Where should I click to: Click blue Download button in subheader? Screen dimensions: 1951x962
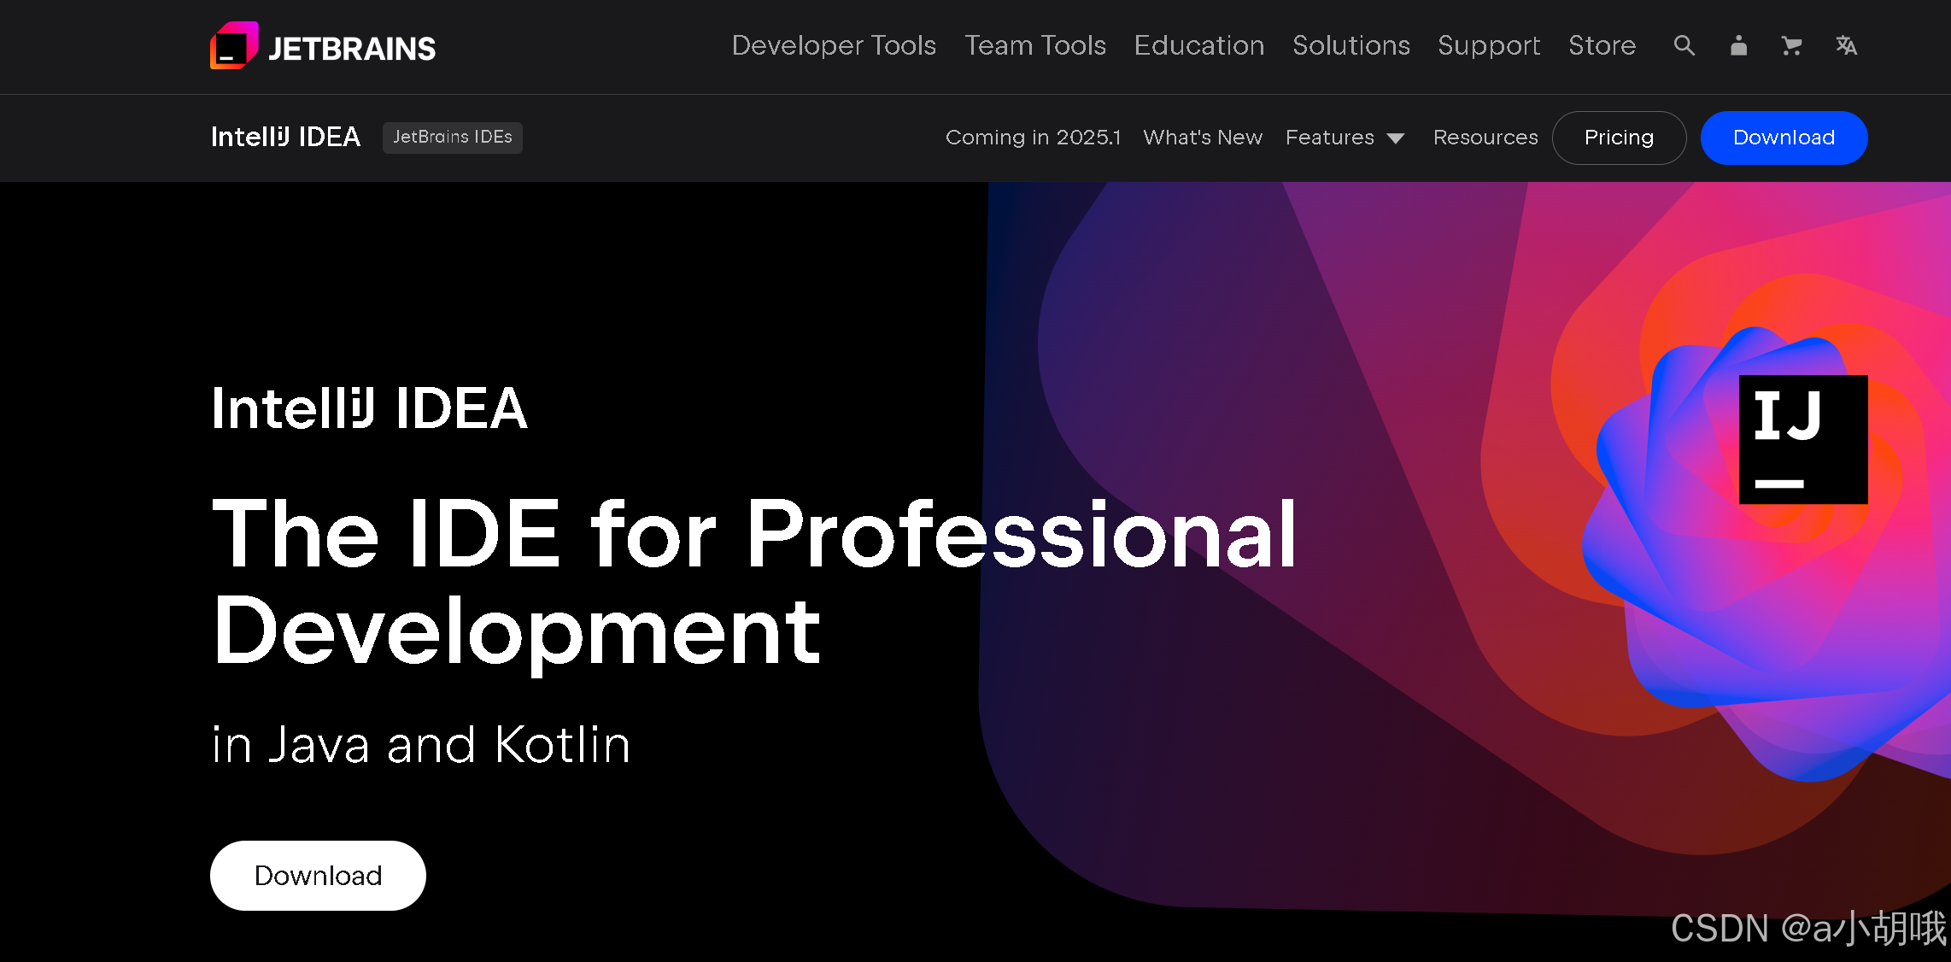point(1784,138)
